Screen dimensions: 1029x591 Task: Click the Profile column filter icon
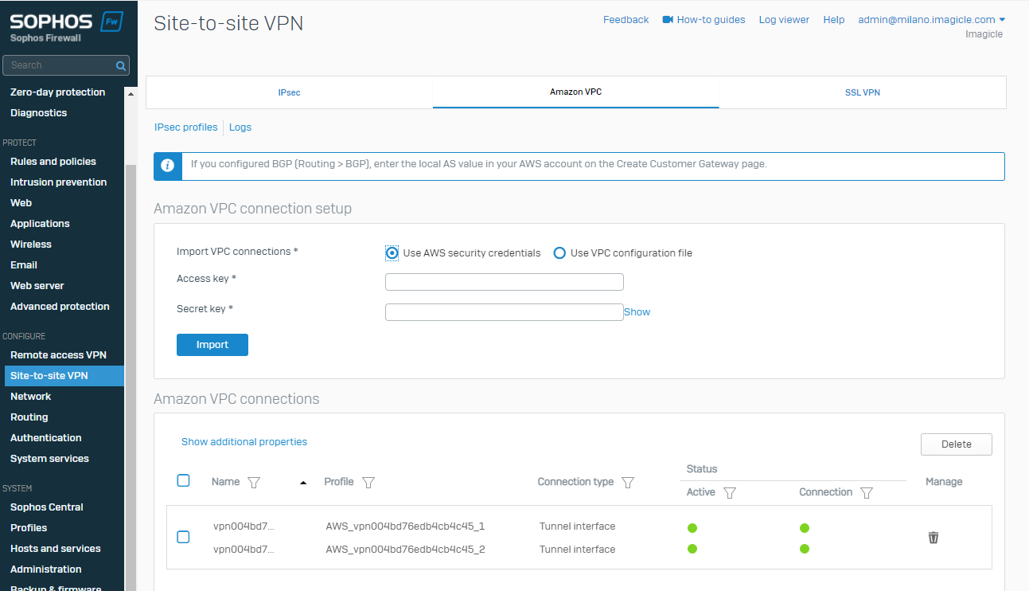coord(368,483)
